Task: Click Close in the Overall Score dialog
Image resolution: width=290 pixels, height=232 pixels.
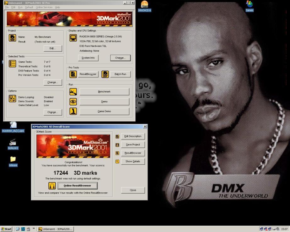Action: point(133,190)
